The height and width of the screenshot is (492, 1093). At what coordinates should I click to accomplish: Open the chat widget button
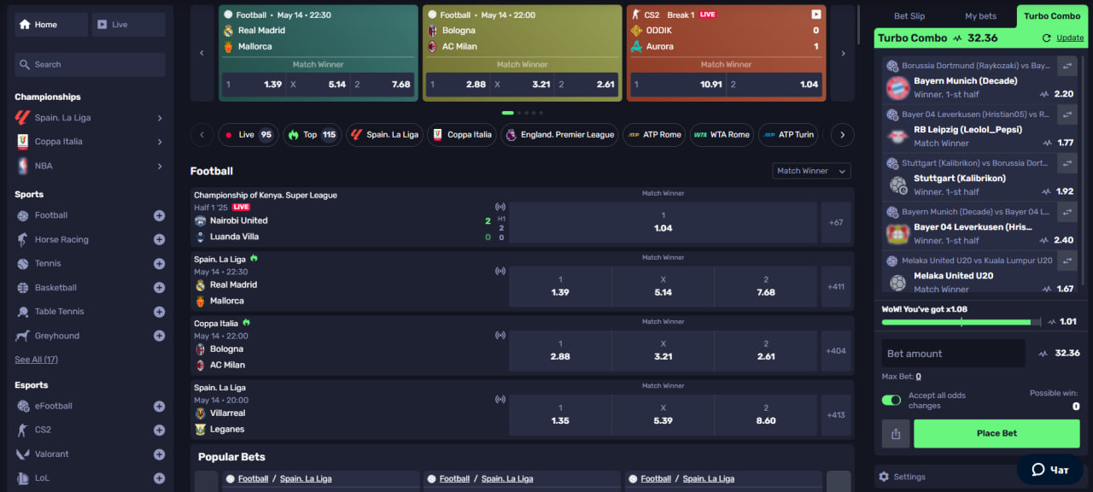click(1049, 470)
